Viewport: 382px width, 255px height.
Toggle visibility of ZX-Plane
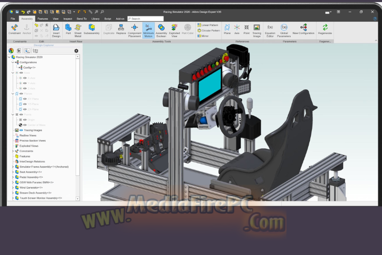coord(25,109)
